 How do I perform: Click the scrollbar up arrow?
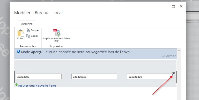(179, 51)
